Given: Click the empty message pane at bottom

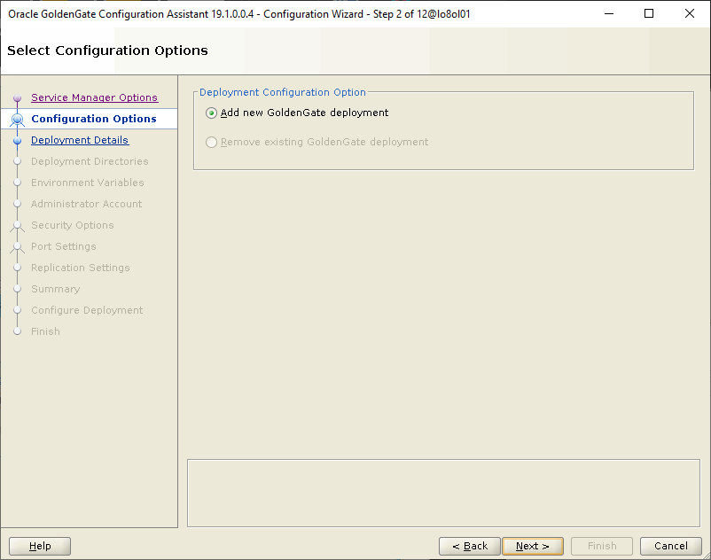Looking at the screenshot, I should (443, 492).
